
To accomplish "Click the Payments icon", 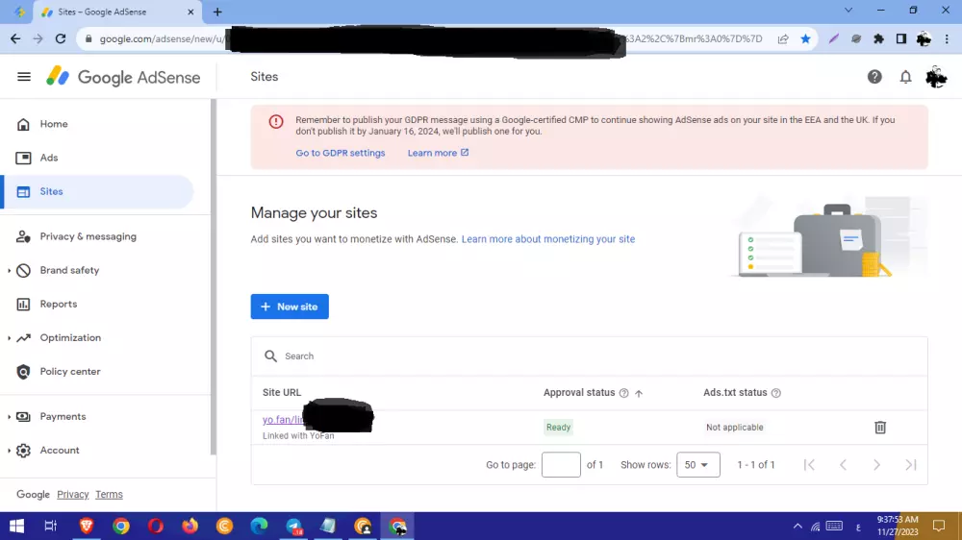I will tap(23, 417).
